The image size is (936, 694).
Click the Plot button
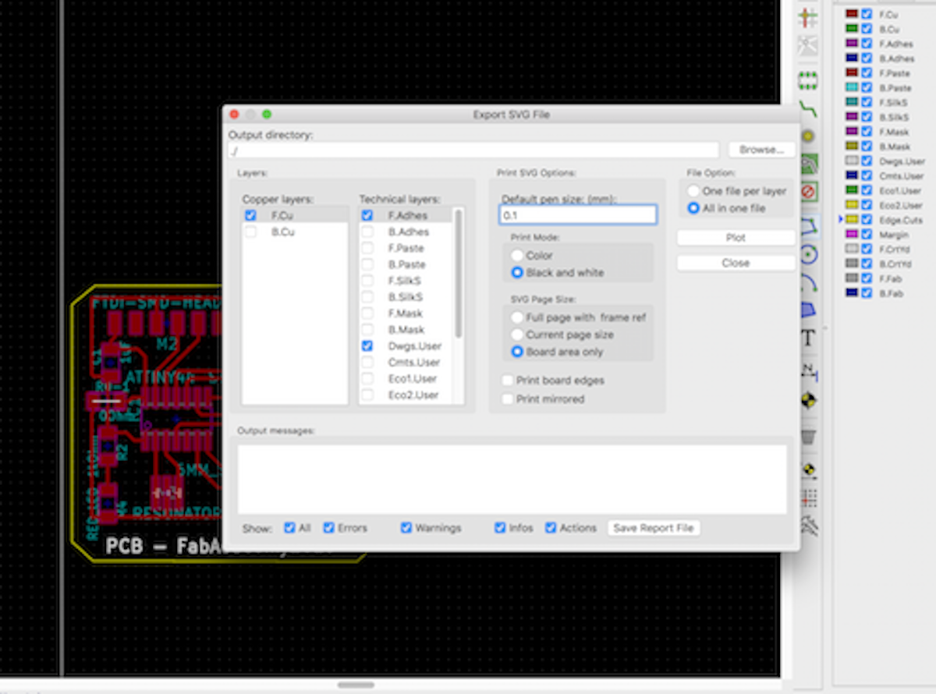736,238
